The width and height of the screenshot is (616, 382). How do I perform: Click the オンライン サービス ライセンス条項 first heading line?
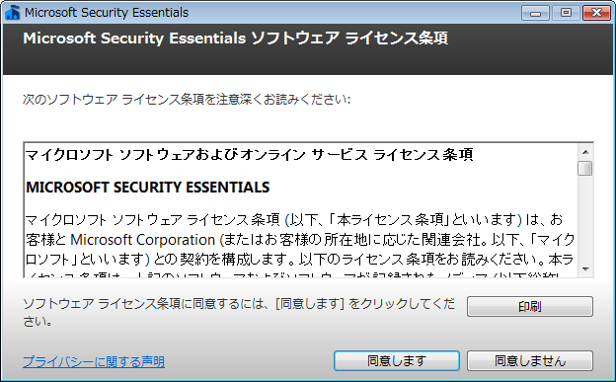[x=249, y=155]
